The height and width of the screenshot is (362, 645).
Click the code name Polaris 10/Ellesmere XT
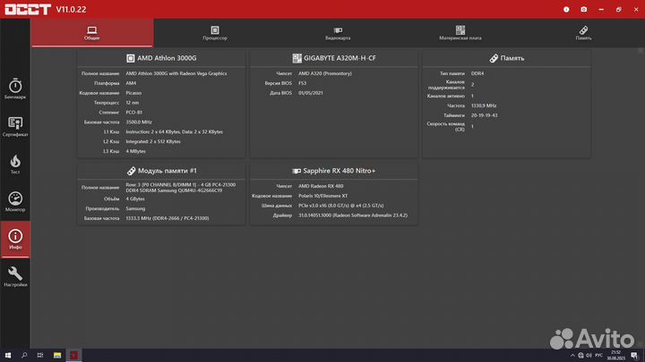click(x=322, y=196)
